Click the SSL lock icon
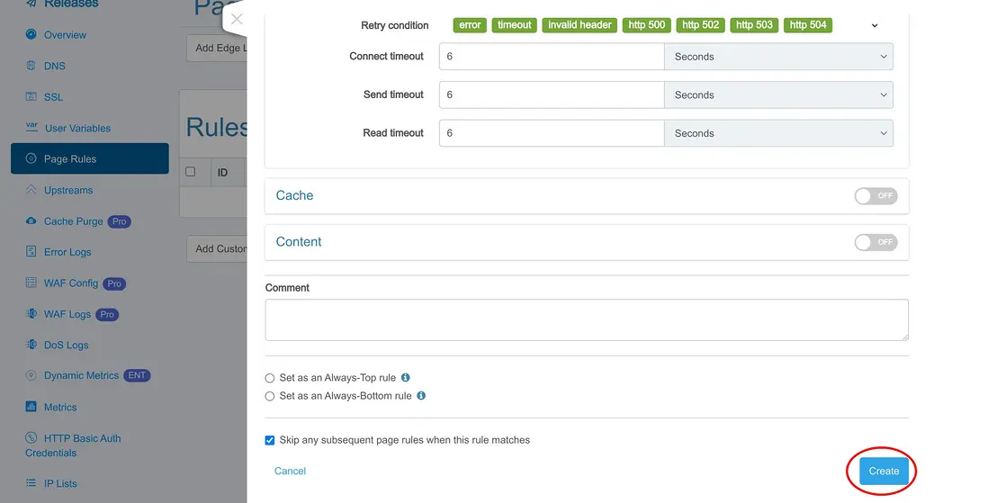This screenshot has height=503, width=988. click(x=31, y=97)
